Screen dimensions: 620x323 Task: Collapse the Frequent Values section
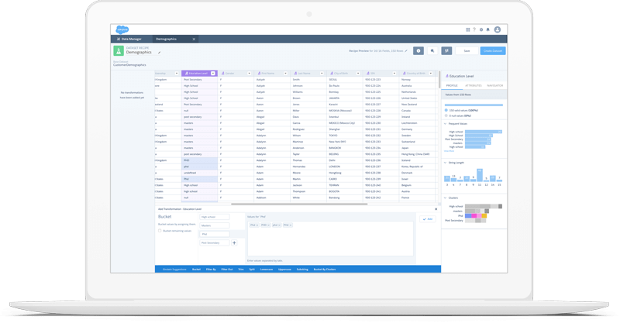pyautogui.click(x=446, y=123)
